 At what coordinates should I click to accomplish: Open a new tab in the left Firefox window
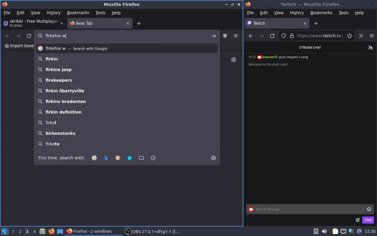pos(139,24)
